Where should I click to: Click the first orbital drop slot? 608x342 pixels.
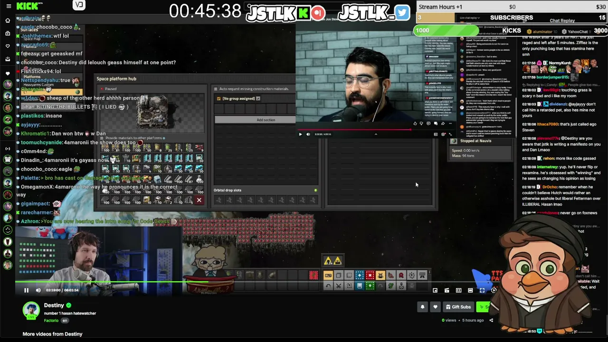218,200
